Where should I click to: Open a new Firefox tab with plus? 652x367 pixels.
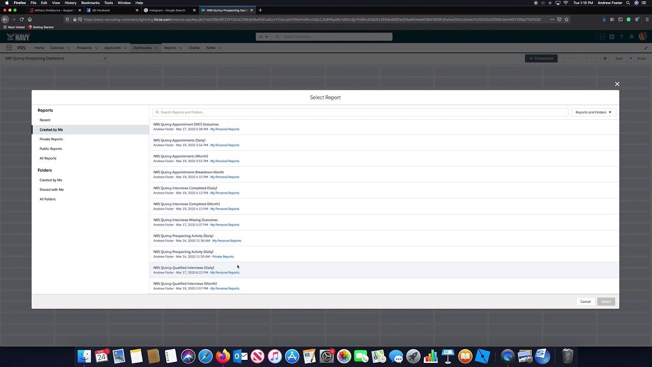pos(260,10)
